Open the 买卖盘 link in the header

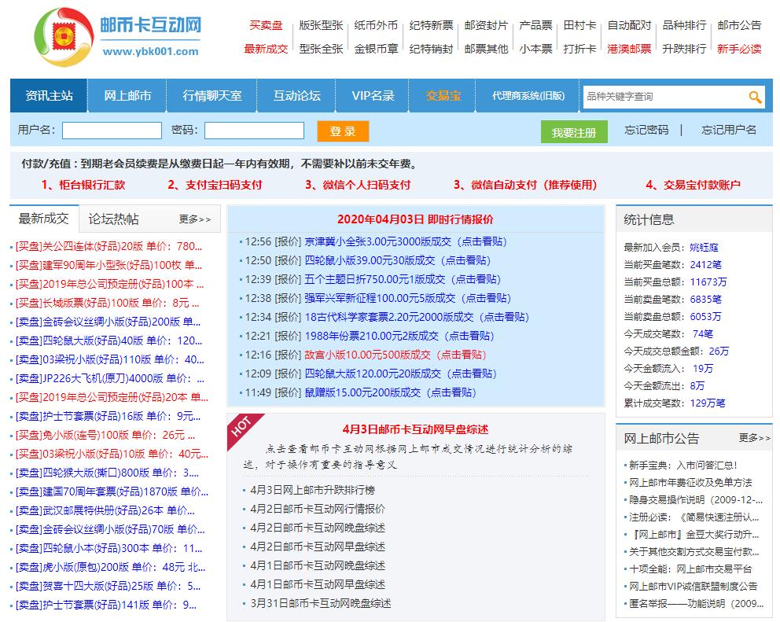point(266,25)
